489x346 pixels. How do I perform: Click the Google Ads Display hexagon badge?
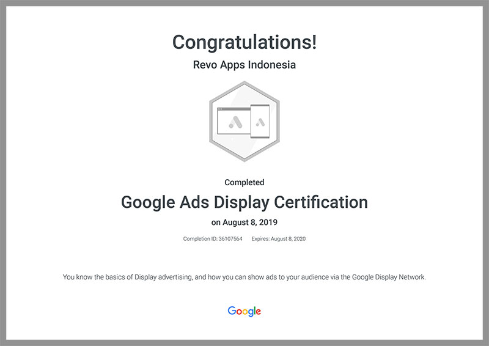[244, 122]
